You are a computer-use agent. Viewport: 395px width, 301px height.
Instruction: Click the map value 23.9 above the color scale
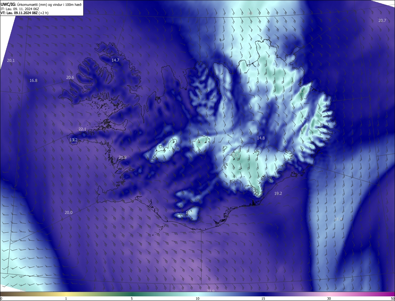[210, 291]
